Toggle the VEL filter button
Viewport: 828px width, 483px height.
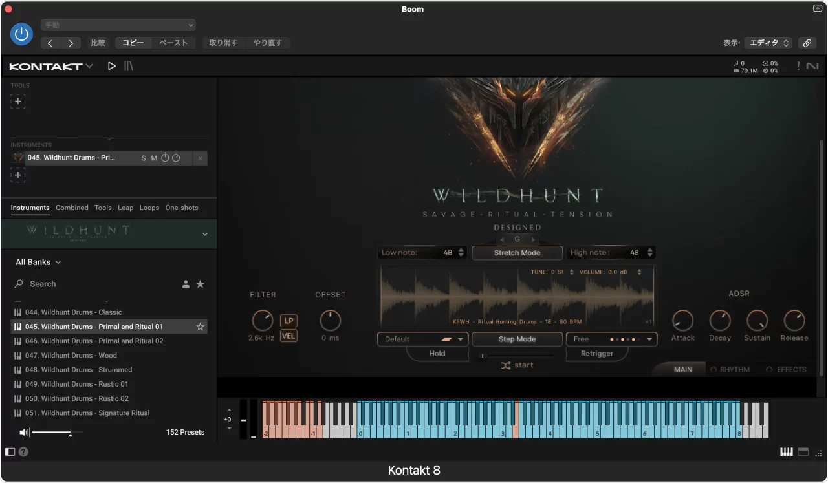(x=289, y=336)
